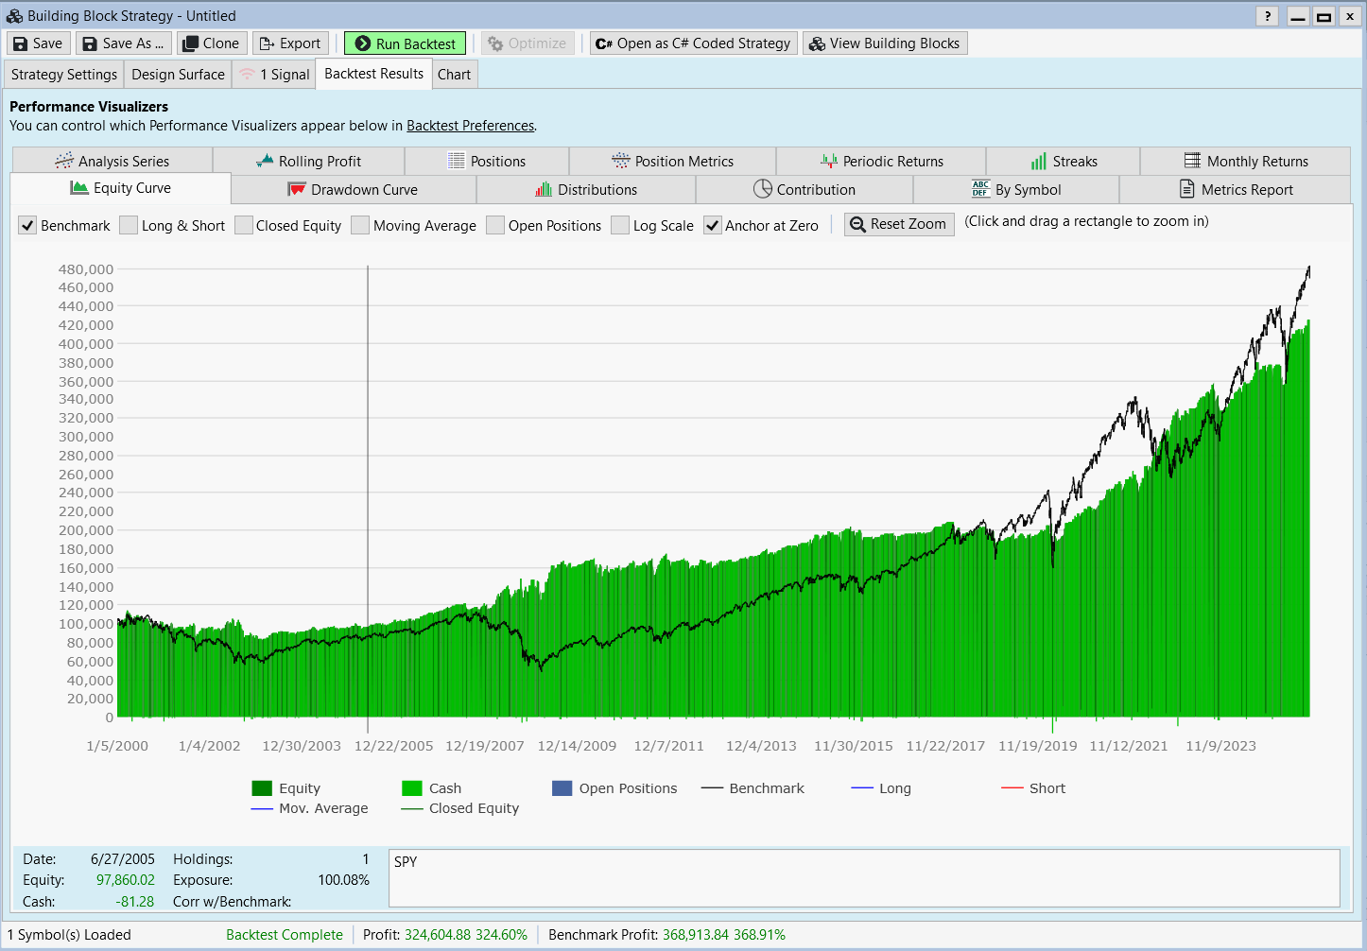Turn on the Moving Average checkbox
Image resolution: width=1367 pixels, height=951 pixels.
click(360, 226)
